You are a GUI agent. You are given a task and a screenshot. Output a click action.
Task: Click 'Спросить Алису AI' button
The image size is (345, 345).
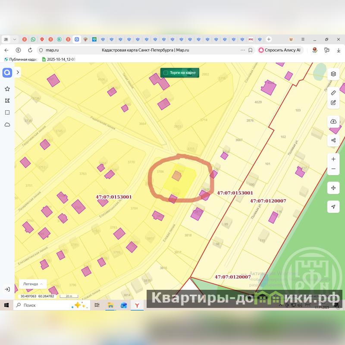[280, 50]
